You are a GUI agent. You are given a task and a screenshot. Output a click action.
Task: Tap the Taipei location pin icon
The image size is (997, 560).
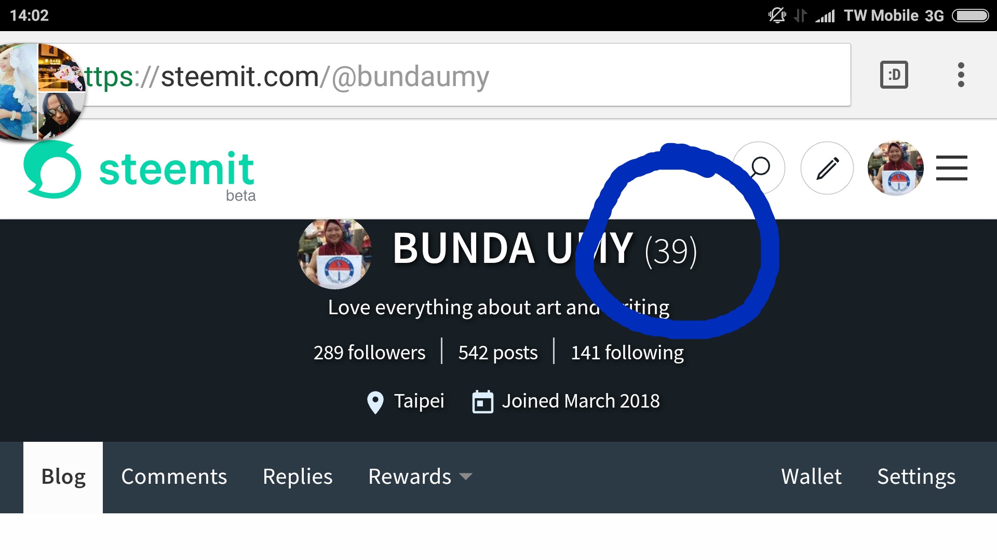(375, 402)
